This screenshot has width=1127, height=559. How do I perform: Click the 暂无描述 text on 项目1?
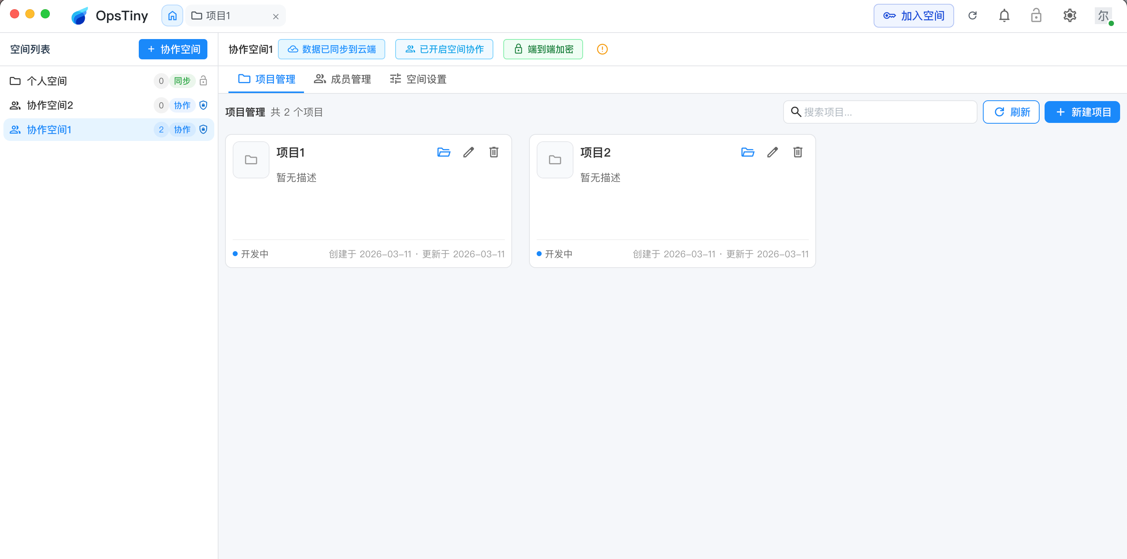[296, 177]
